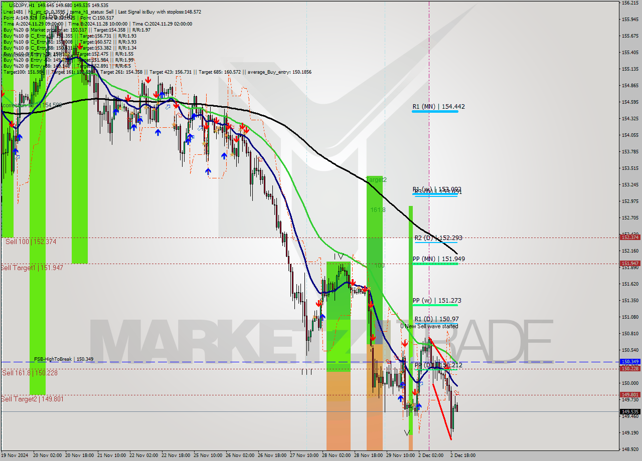Select the 2 Dec 02:00 time axis label
Screen dimensions: 642x461
(x=431, y=455)
